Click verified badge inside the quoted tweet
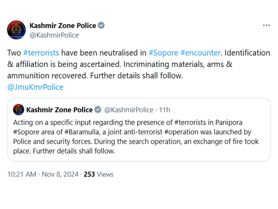Viewport: 278px width, 209px height. click(x=98, y=110)
